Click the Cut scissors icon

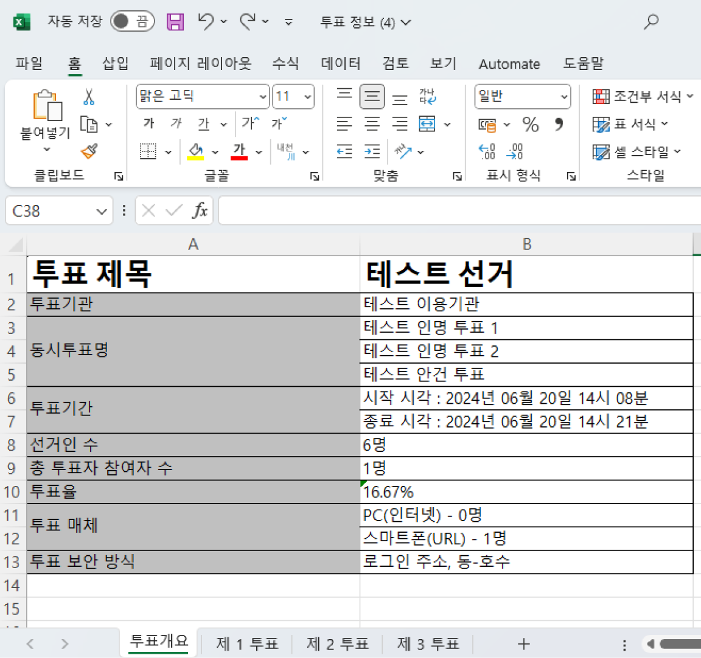coord(89,97)
